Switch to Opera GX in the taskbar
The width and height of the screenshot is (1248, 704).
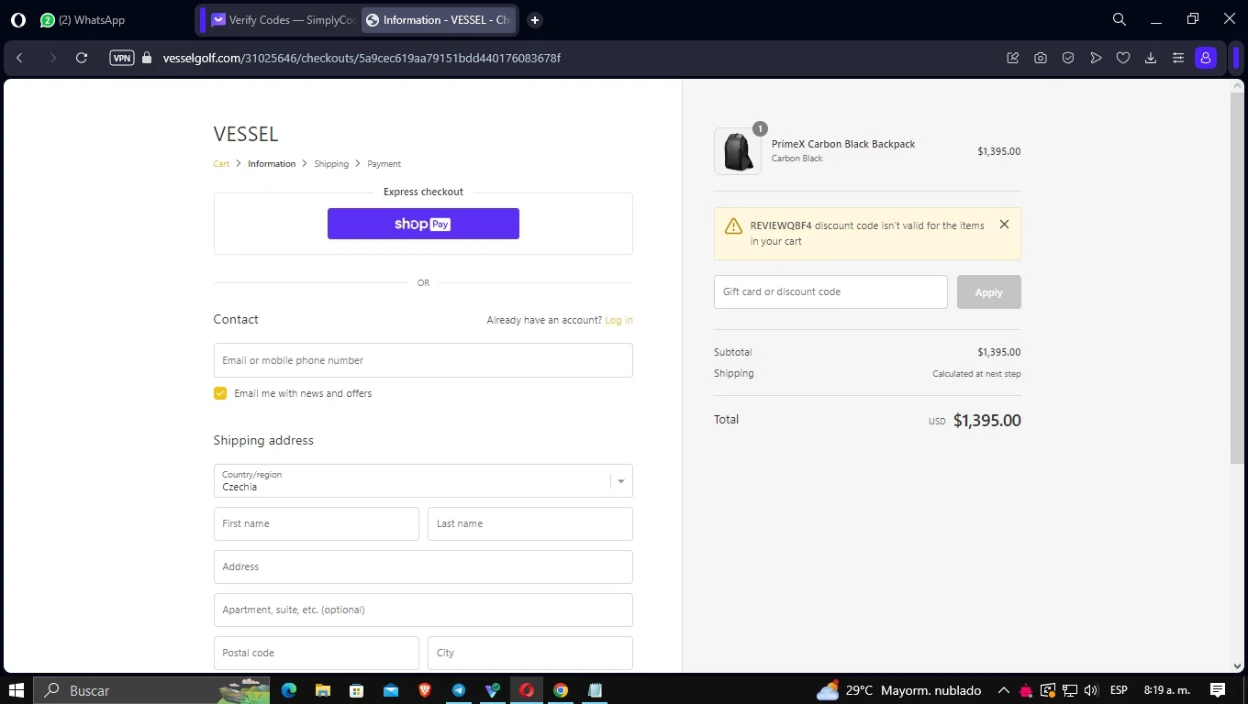click(527, 690)
